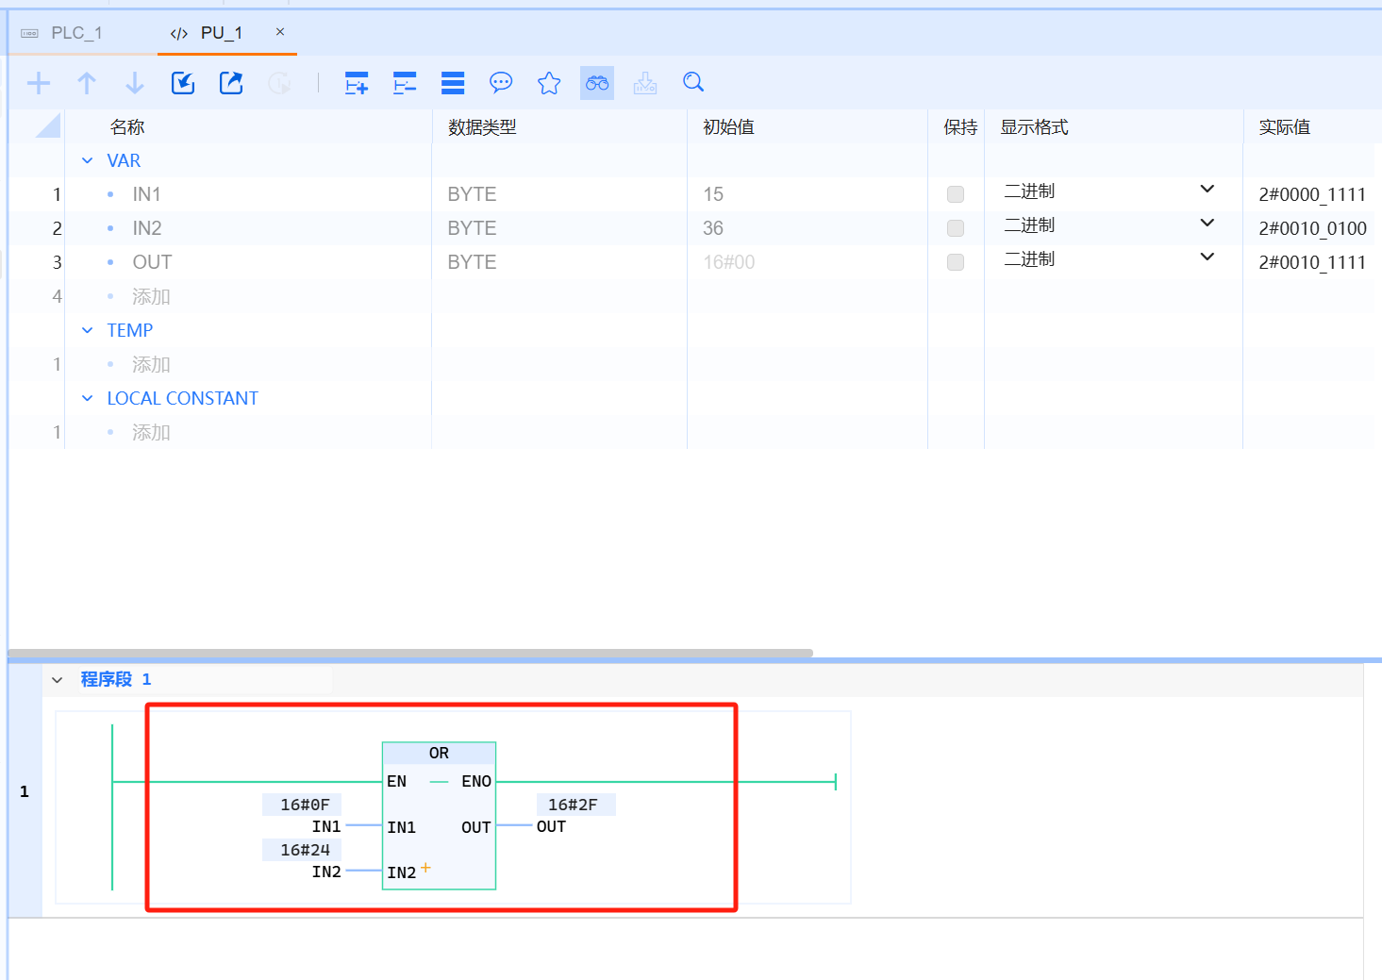
Task: Open the comment speech bubble tool
Action: pos(501,83)
